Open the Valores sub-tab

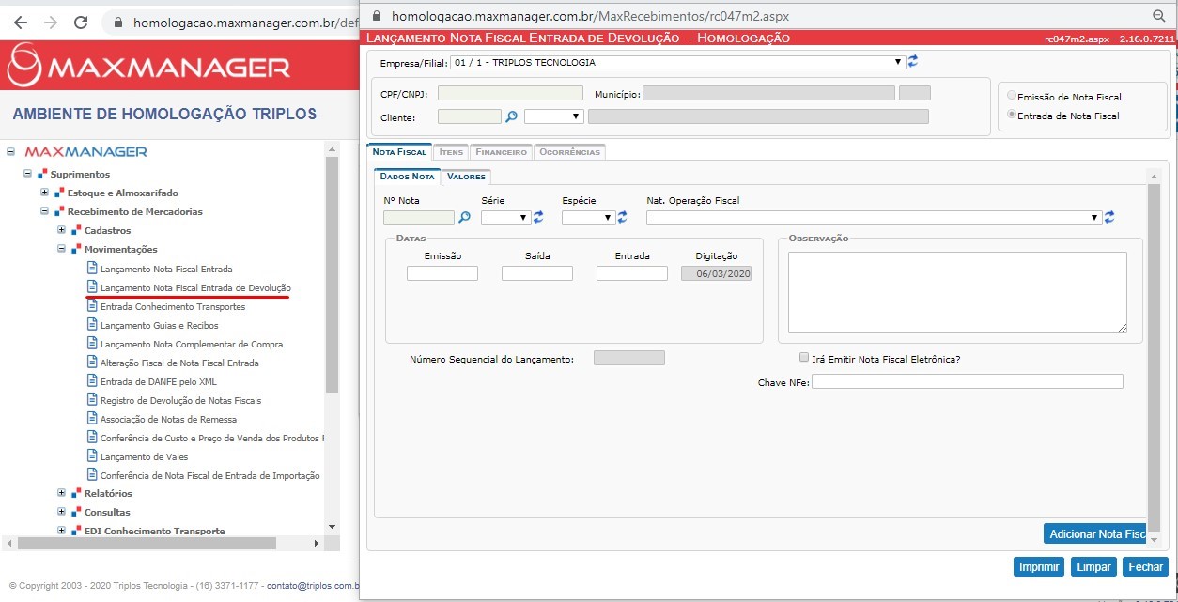466,176
